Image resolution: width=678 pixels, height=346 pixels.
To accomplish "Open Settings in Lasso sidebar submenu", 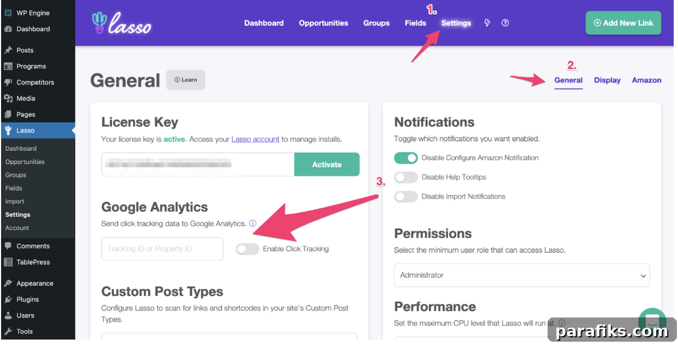I will (18, 214).
